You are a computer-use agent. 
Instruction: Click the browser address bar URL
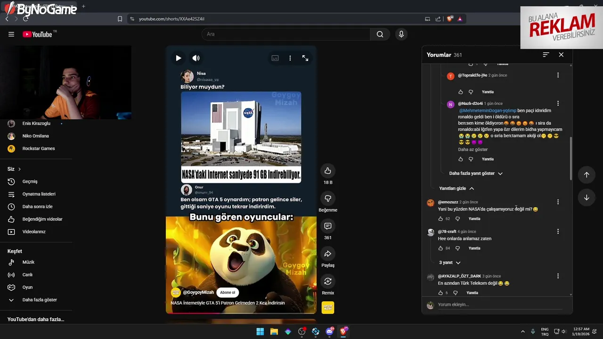[171, 19]
